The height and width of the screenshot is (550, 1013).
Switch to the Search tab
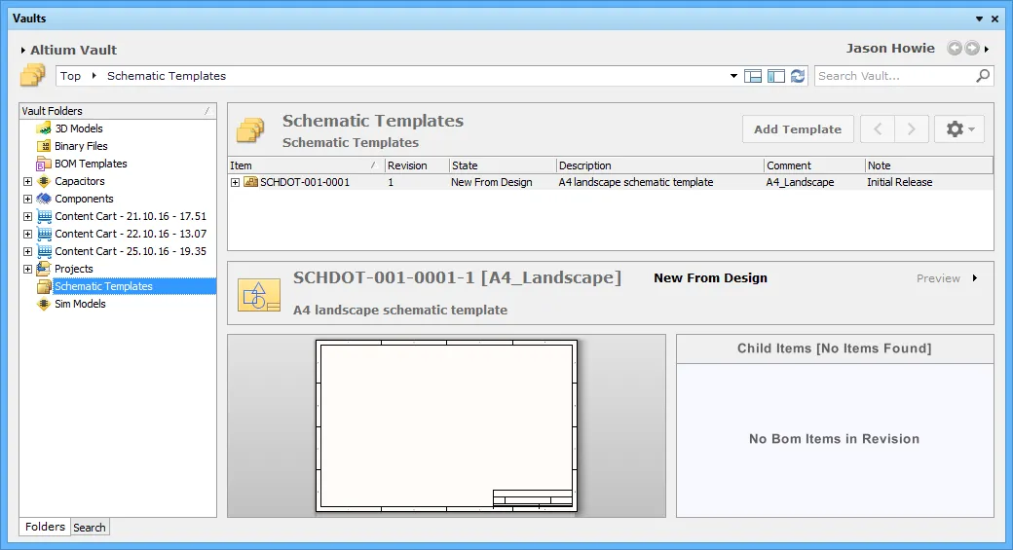90,528
